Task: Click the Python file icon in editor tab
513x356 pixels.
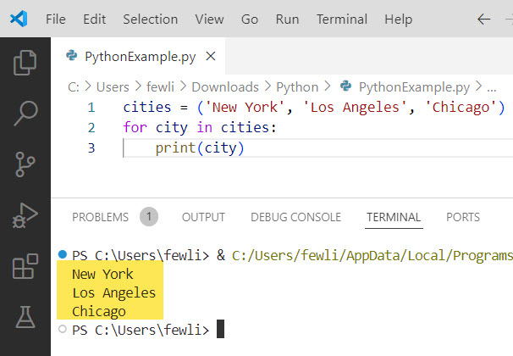Action: (x=71, y=56)
